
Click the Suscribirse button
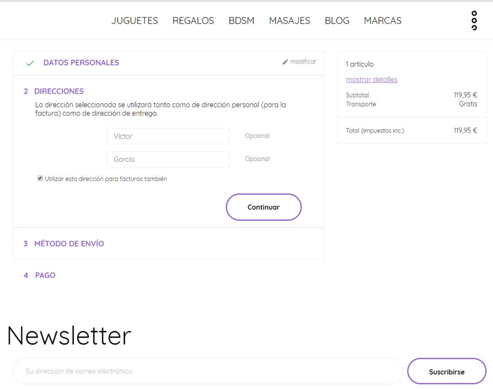click(x=447, y=371)
